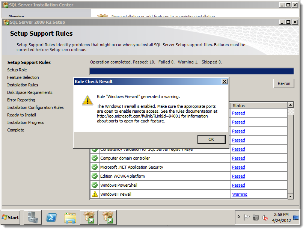Click the taskbar clock showing 2:58 PM

282,217
